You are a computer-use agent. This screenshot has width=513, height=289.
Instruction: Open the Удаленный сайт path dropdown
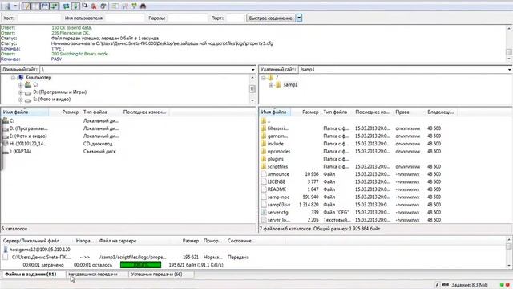pyautogui.click(x=510, y=70)
